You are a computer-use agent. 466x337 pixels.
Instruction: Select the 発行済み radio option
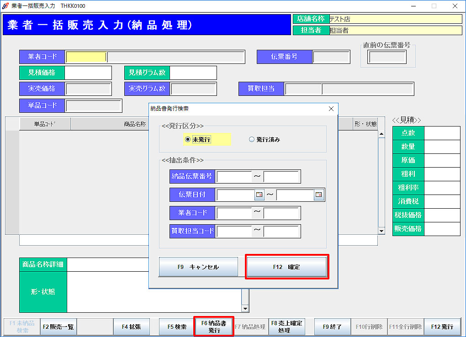point(252,140)
